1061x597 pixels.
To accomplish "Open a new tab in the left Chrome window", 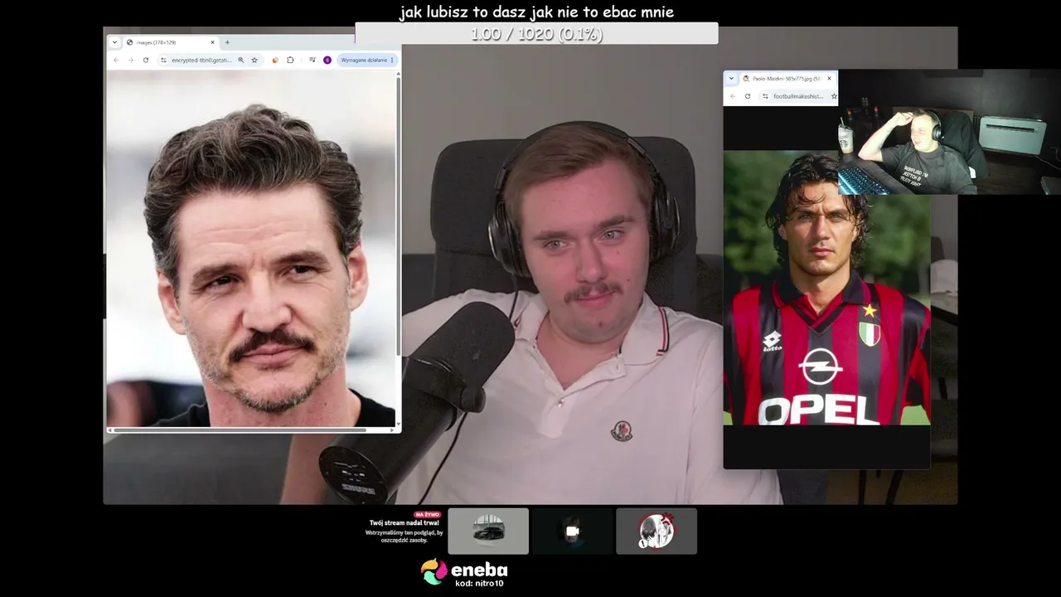I will pos(227,42).
